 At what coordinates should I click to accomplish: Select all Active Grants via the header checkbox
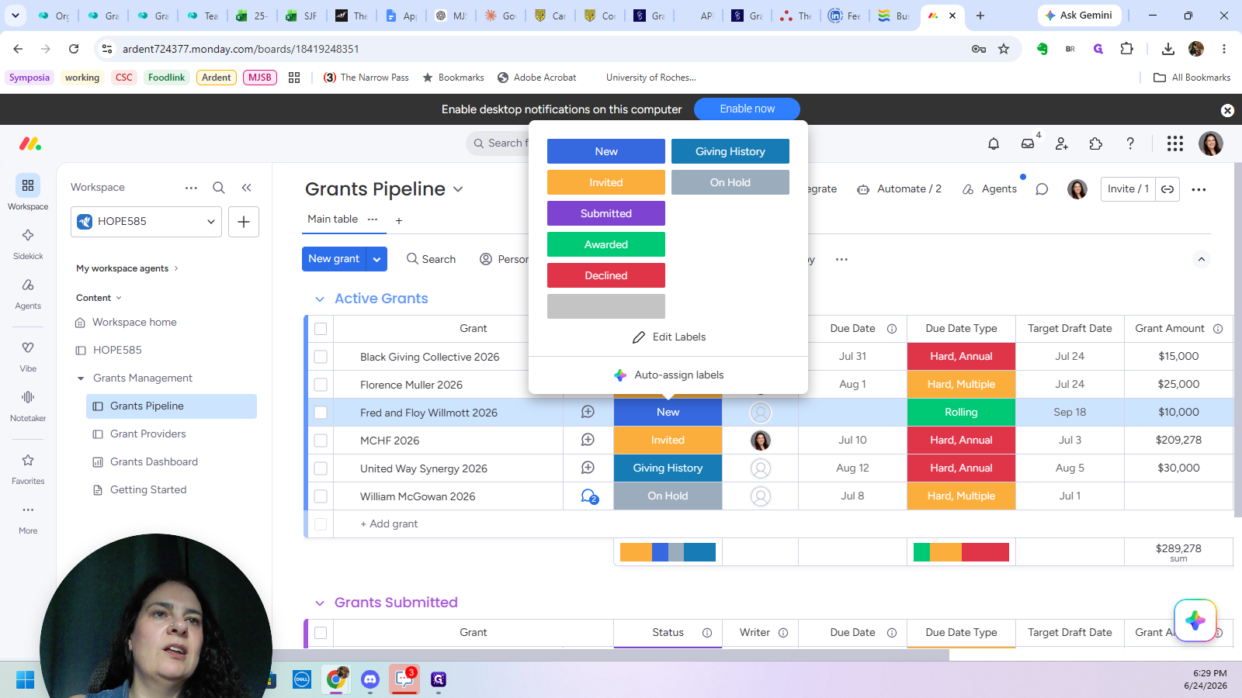point(321,329)
